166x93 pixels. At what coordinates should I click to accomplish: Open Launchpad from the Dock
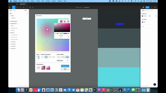(22, 90)
